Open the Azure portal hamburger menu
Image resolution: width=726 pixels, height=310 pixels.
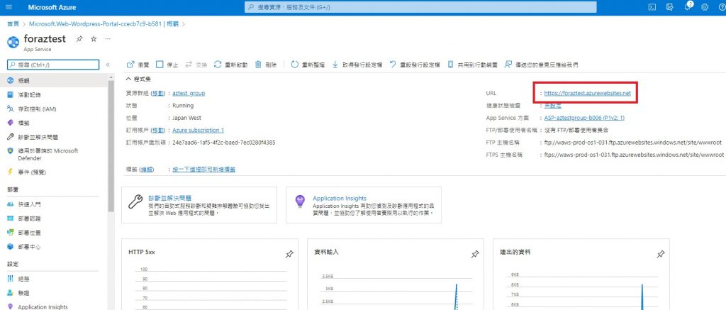9,7
